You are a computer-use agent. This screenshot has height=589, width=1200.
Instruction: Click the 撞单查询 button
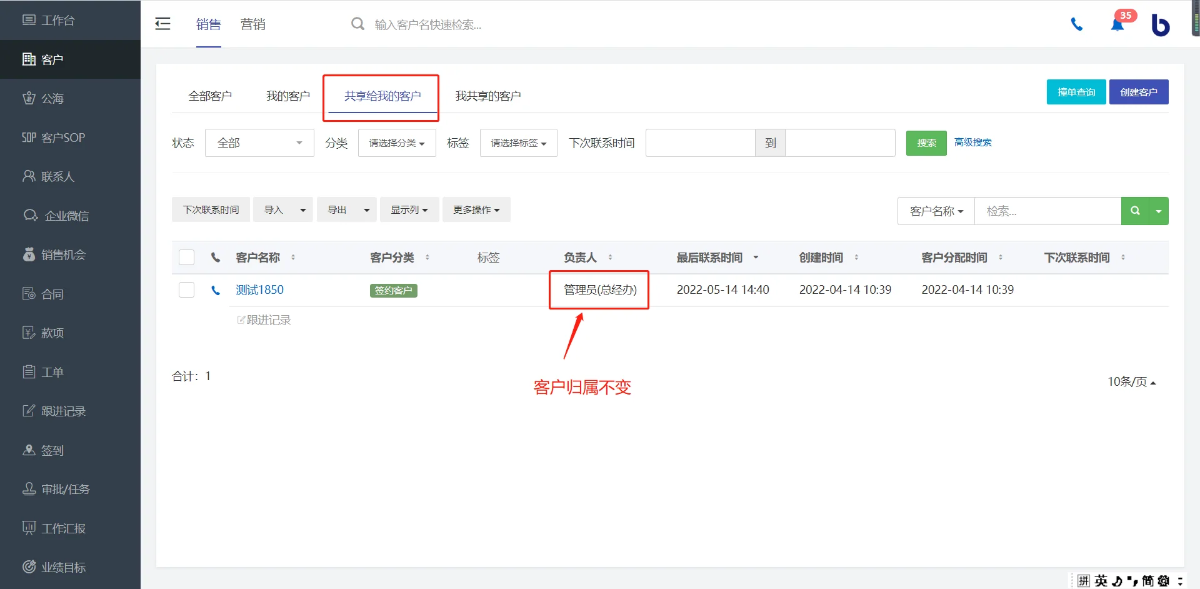(x=1076, y=92)
